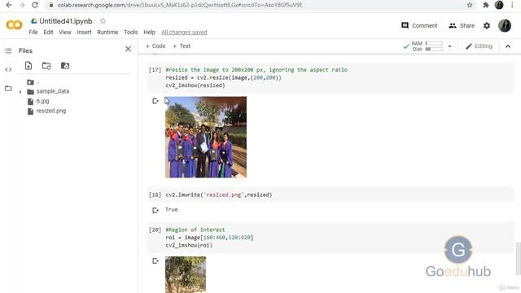The image size is (521, 293).
Task: Click the cv2_imshow(resized) code line
Action: [195, 85]
